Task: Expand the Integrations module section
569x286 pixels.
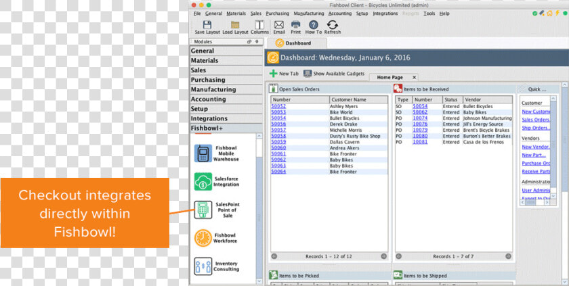Action: coord(226,118)
